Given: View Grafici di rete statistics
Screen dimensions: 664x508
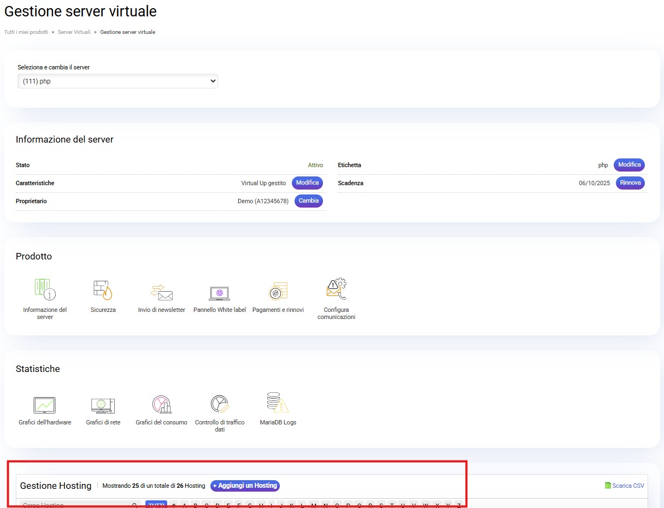Looking at the screenshot, I should (103, 405).
